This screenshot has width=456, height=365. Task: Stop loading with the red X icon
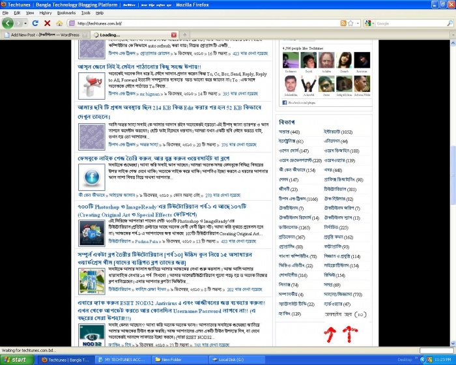click(47, 23)
